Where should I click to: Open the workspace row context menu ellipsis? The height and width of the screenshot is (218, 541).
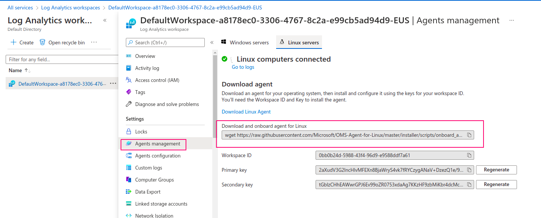[x=113, y=83]
